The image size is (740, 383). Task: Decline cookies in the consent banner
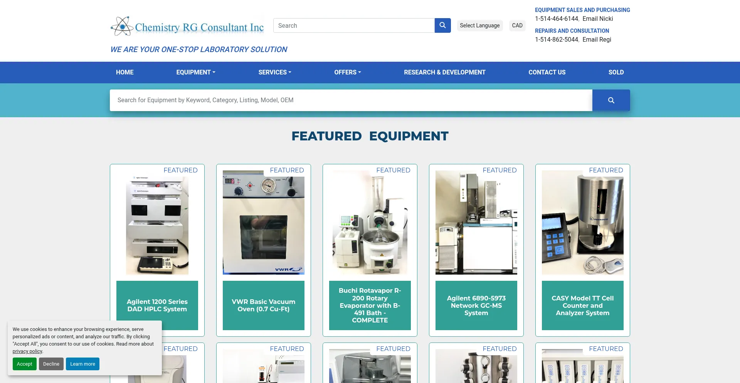coord(51,364)
